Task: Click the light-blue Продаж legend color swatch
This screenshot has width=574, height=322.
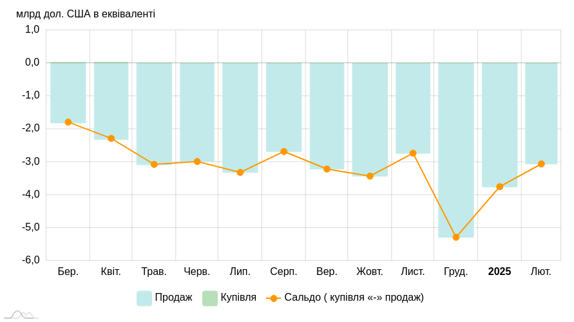Action: click(144, 298)
